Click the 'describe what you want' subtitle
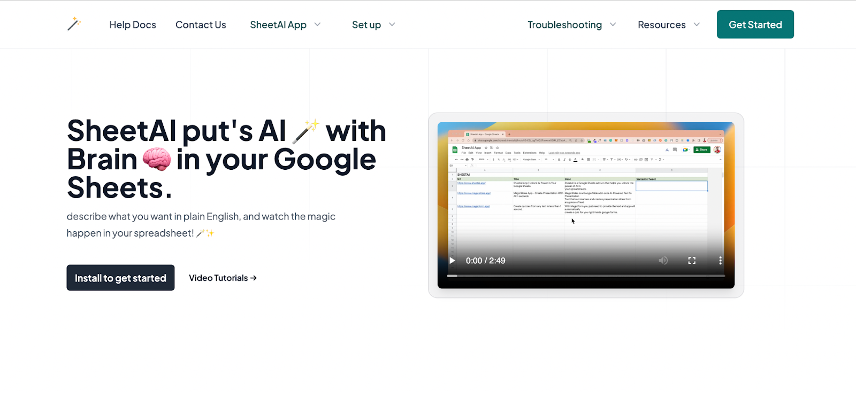856x393 pixels. tap(201, 225)
